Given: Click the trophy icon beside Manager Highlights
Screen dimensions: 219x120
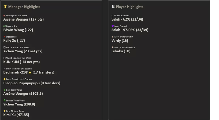Looking at the screenshot, I should 5,7.
